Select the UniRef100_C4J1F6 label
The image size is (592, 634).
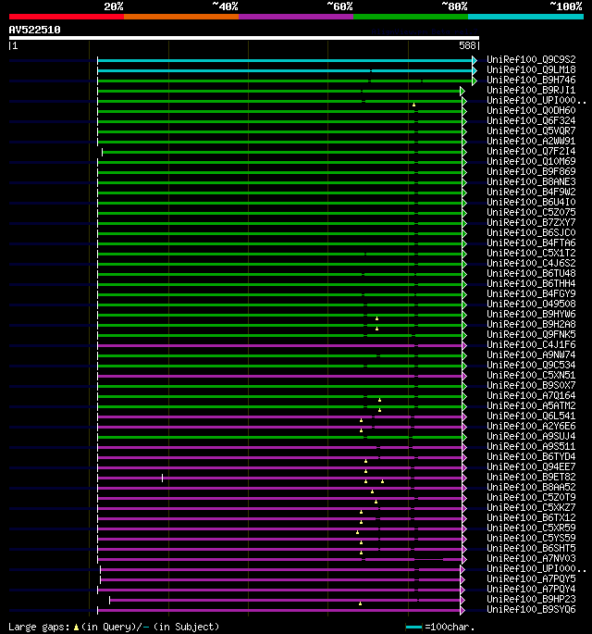531,344
